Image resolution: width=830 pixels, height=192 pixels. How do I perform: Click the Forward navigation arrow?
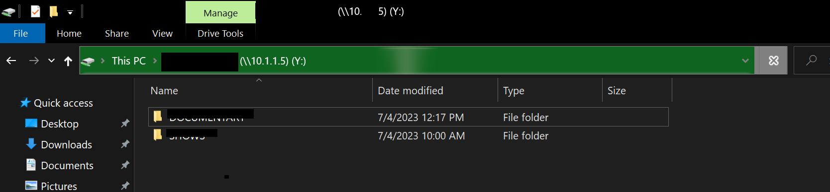[x=34, y=61]
